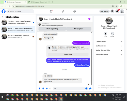Open the account profile menu
This screenshot has width=127, height=101.
tap(122, 11)
